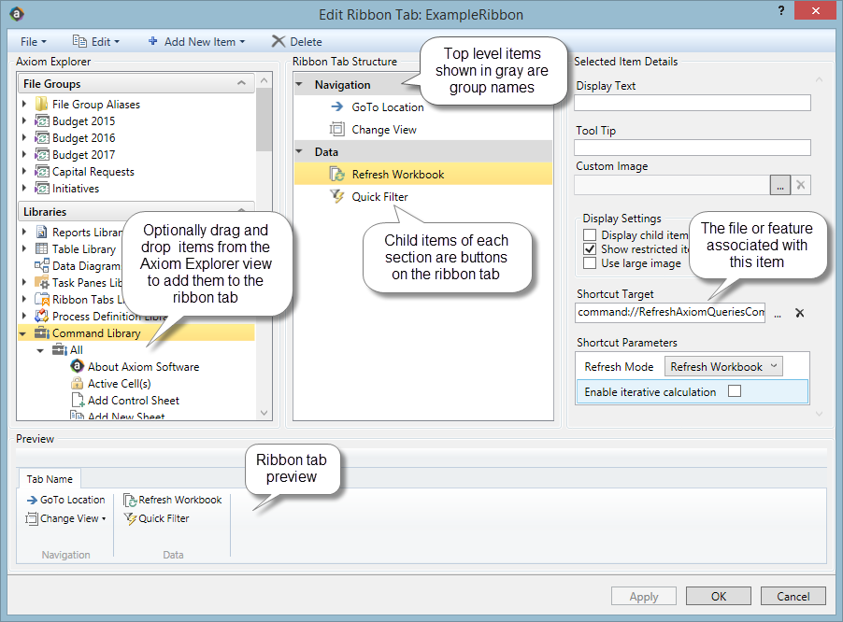The height and width of the screenshot is (622, 843).
Task: Click the Ribbon Tabs Library icon
Action: click(42, 299)
